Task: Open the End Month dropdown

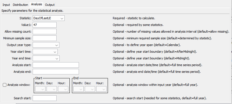Action: pos(78,89)
